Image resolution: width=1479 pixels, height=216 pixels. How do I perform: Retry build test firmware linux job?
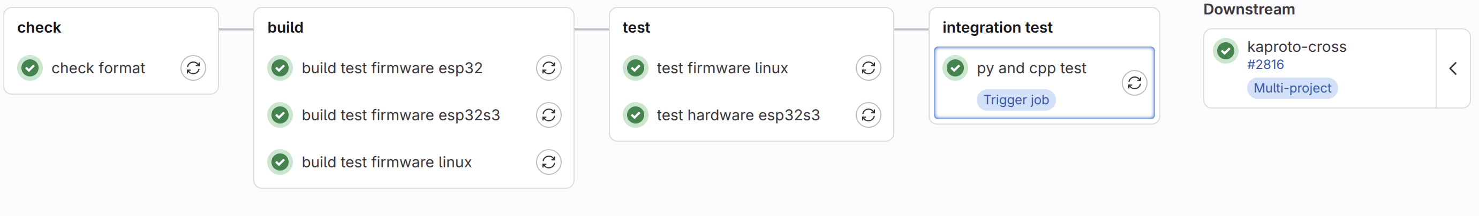549,162
